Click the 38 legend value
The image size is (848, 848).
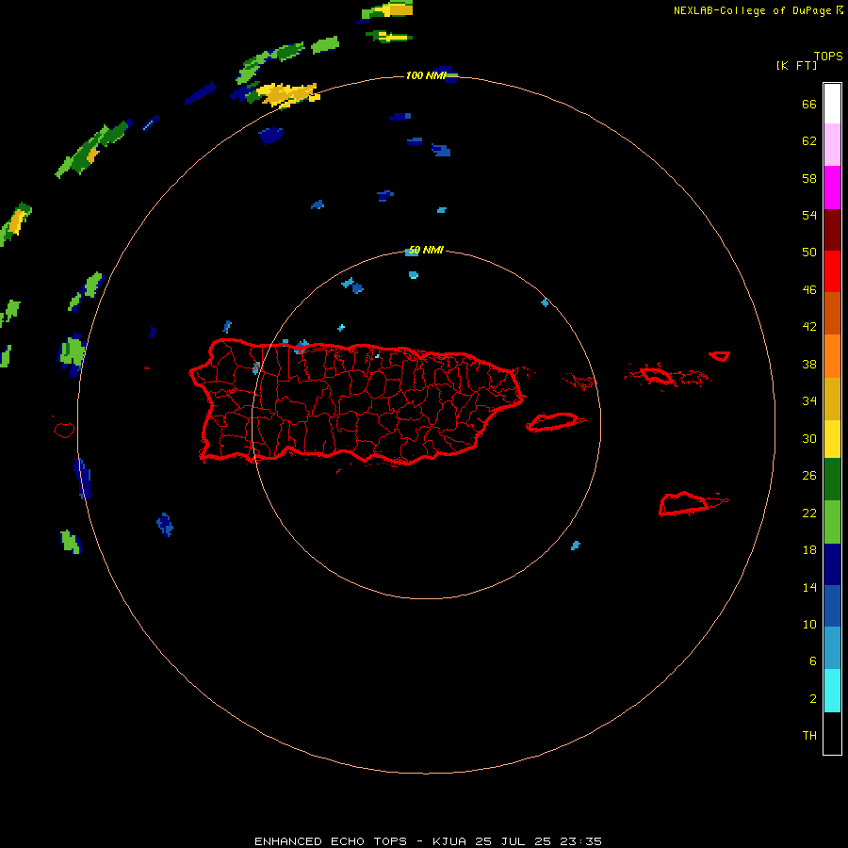pos(809,364)
